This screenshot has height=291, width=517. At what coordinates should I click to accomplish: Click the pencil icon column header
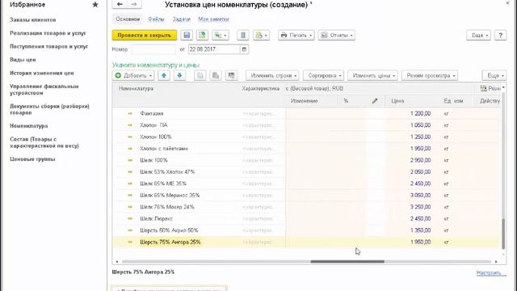[x=375, y=101]
